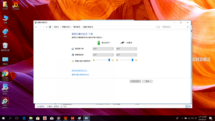Open 變更進階電源設定 link
Image resolution: width=215 pixels, height=121 pixels.
[79, 71]
